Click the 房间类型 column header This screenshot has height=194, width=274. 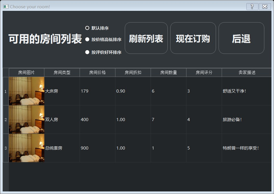pos(62,72)
